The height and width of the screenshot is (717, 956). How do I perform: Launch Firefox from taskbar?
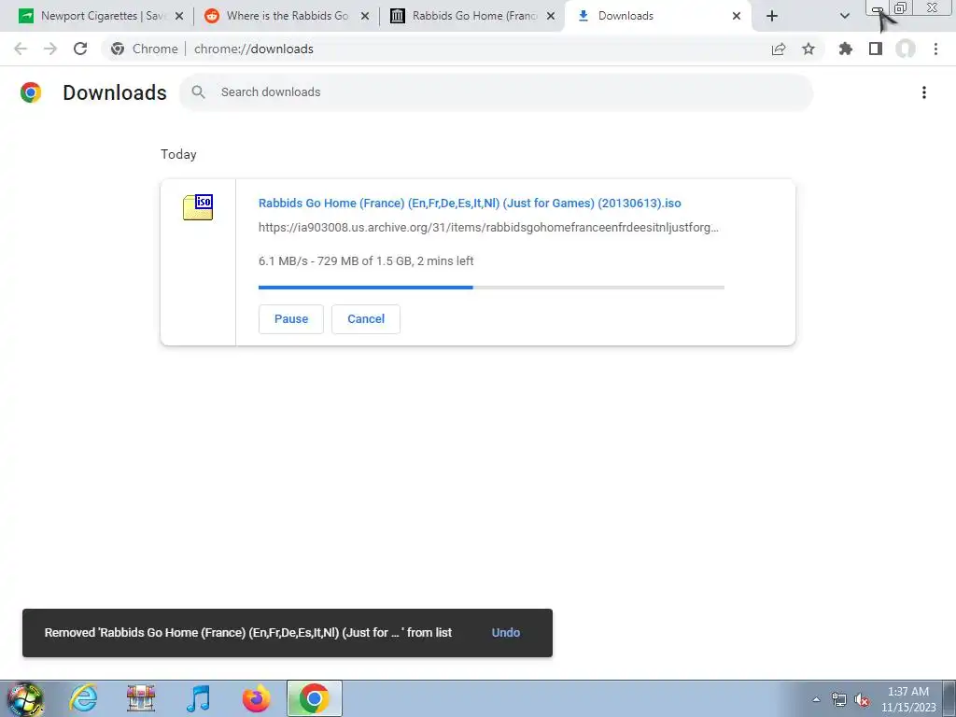(x=256, y=698)
